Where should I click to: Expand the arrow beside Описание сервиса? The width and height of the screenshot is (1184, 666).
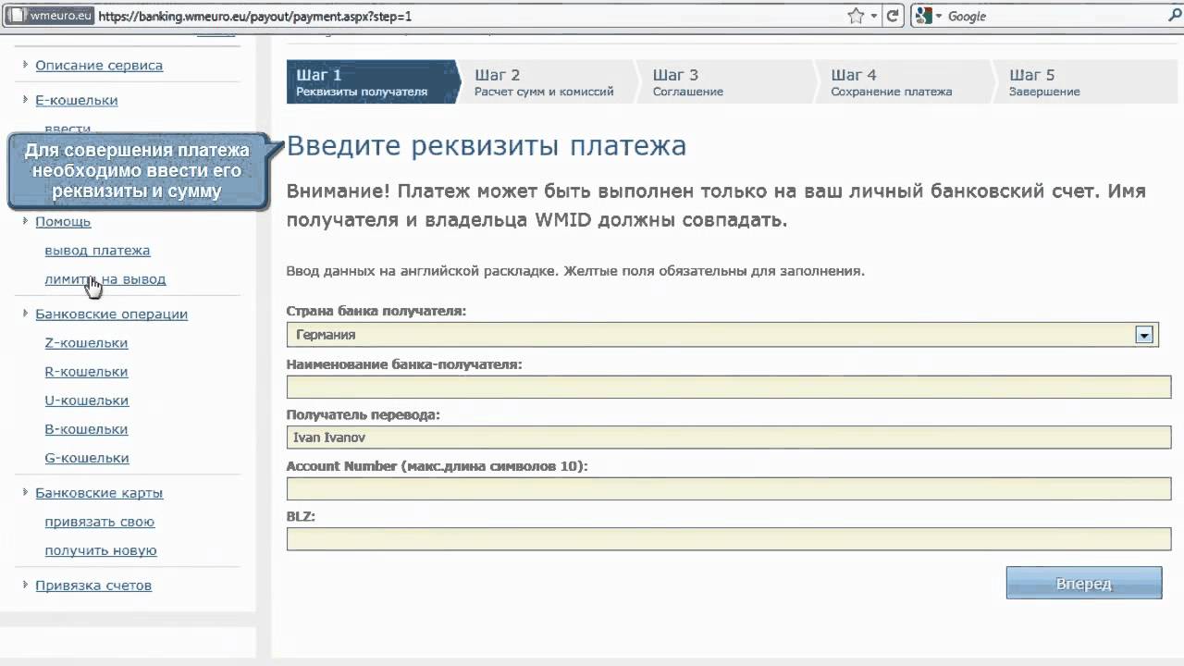(x=26, y=65)
